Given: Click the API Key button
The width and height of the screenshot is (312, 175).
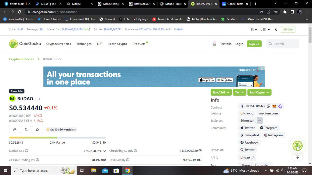Looking at the screenshot, I should pos(288,30).
